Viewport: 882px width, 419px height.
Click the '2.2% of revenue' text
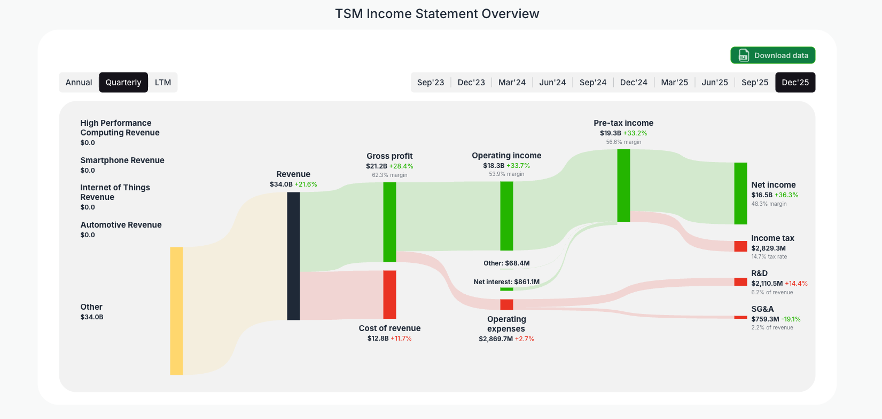pos(772,328)
